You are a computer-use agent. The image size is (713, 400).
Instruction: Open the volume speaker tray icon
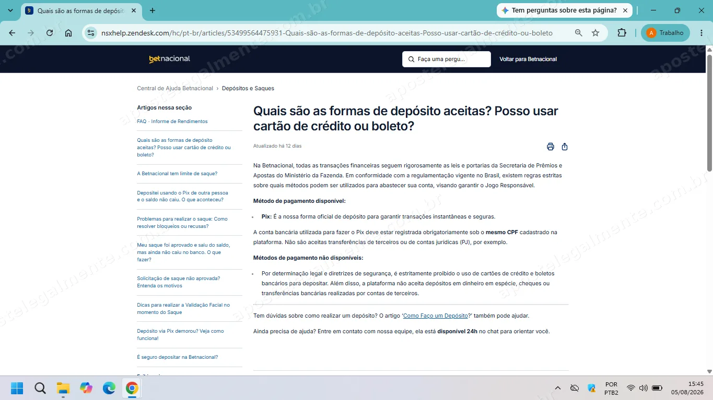644,388
